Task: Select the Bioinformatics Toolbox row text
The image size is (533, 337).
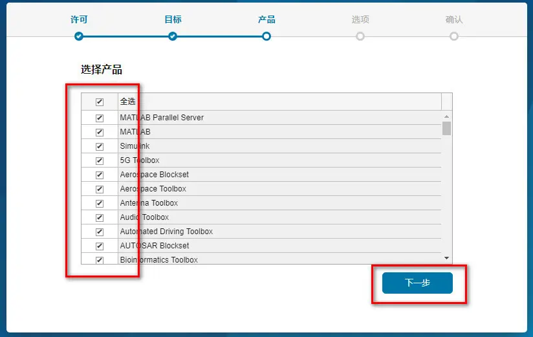Action: point(158,260)
